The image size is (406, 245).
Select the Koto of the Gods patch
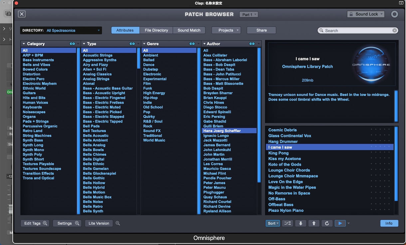tap(285, 164)
